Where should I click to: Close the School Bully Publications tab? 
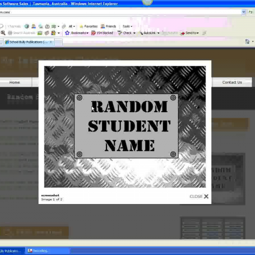(50, 42)
